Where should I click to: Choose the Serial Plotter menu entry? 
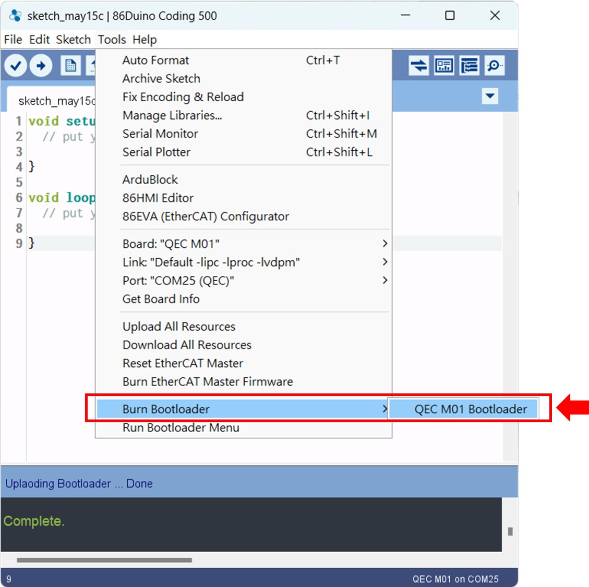coord(156,152)
